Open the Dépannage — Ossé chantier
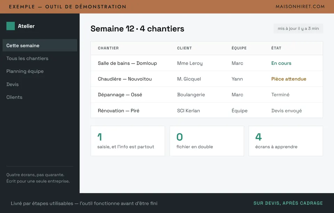The height and width of the screenshot is (213, 334). (120, 95)
